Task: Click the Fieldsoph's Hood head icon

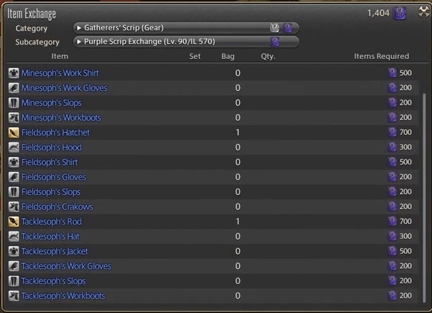Action: [14, 147]
